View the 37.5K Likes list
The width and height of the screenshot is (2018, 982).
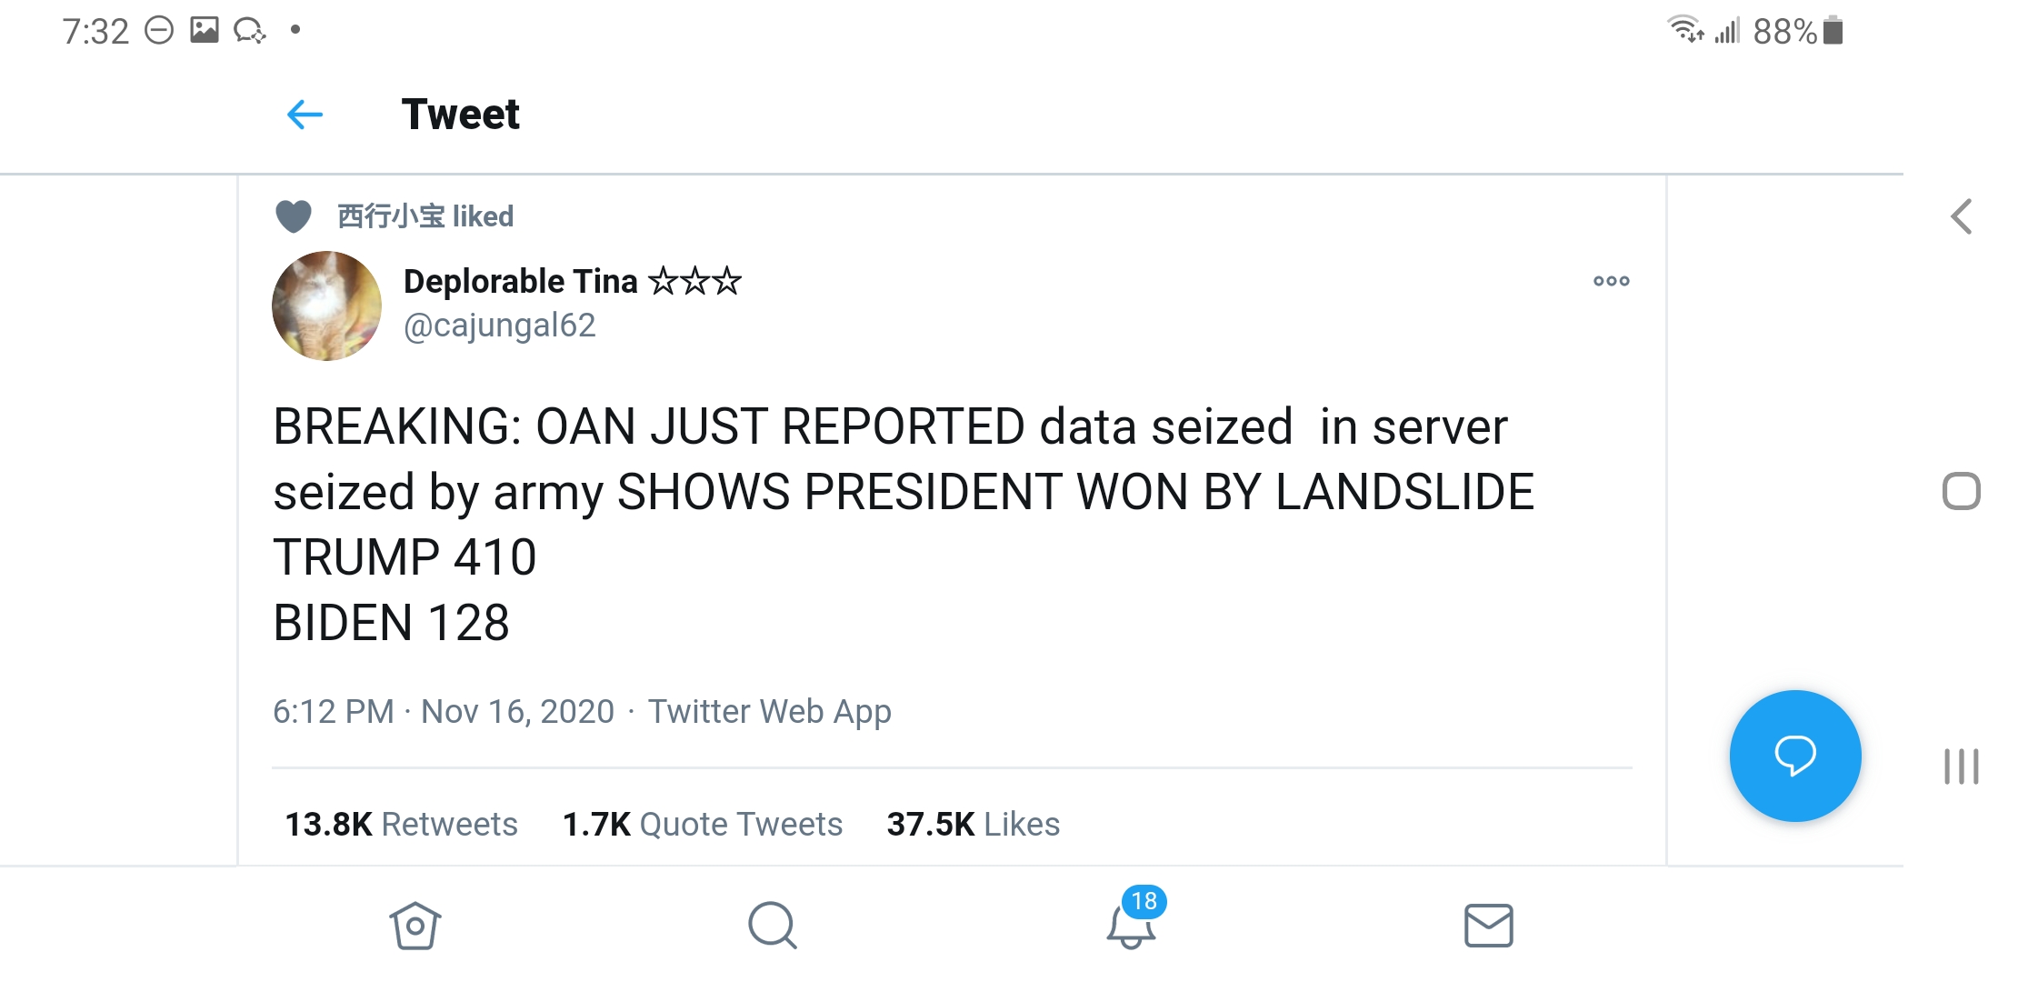pos(973,824)
